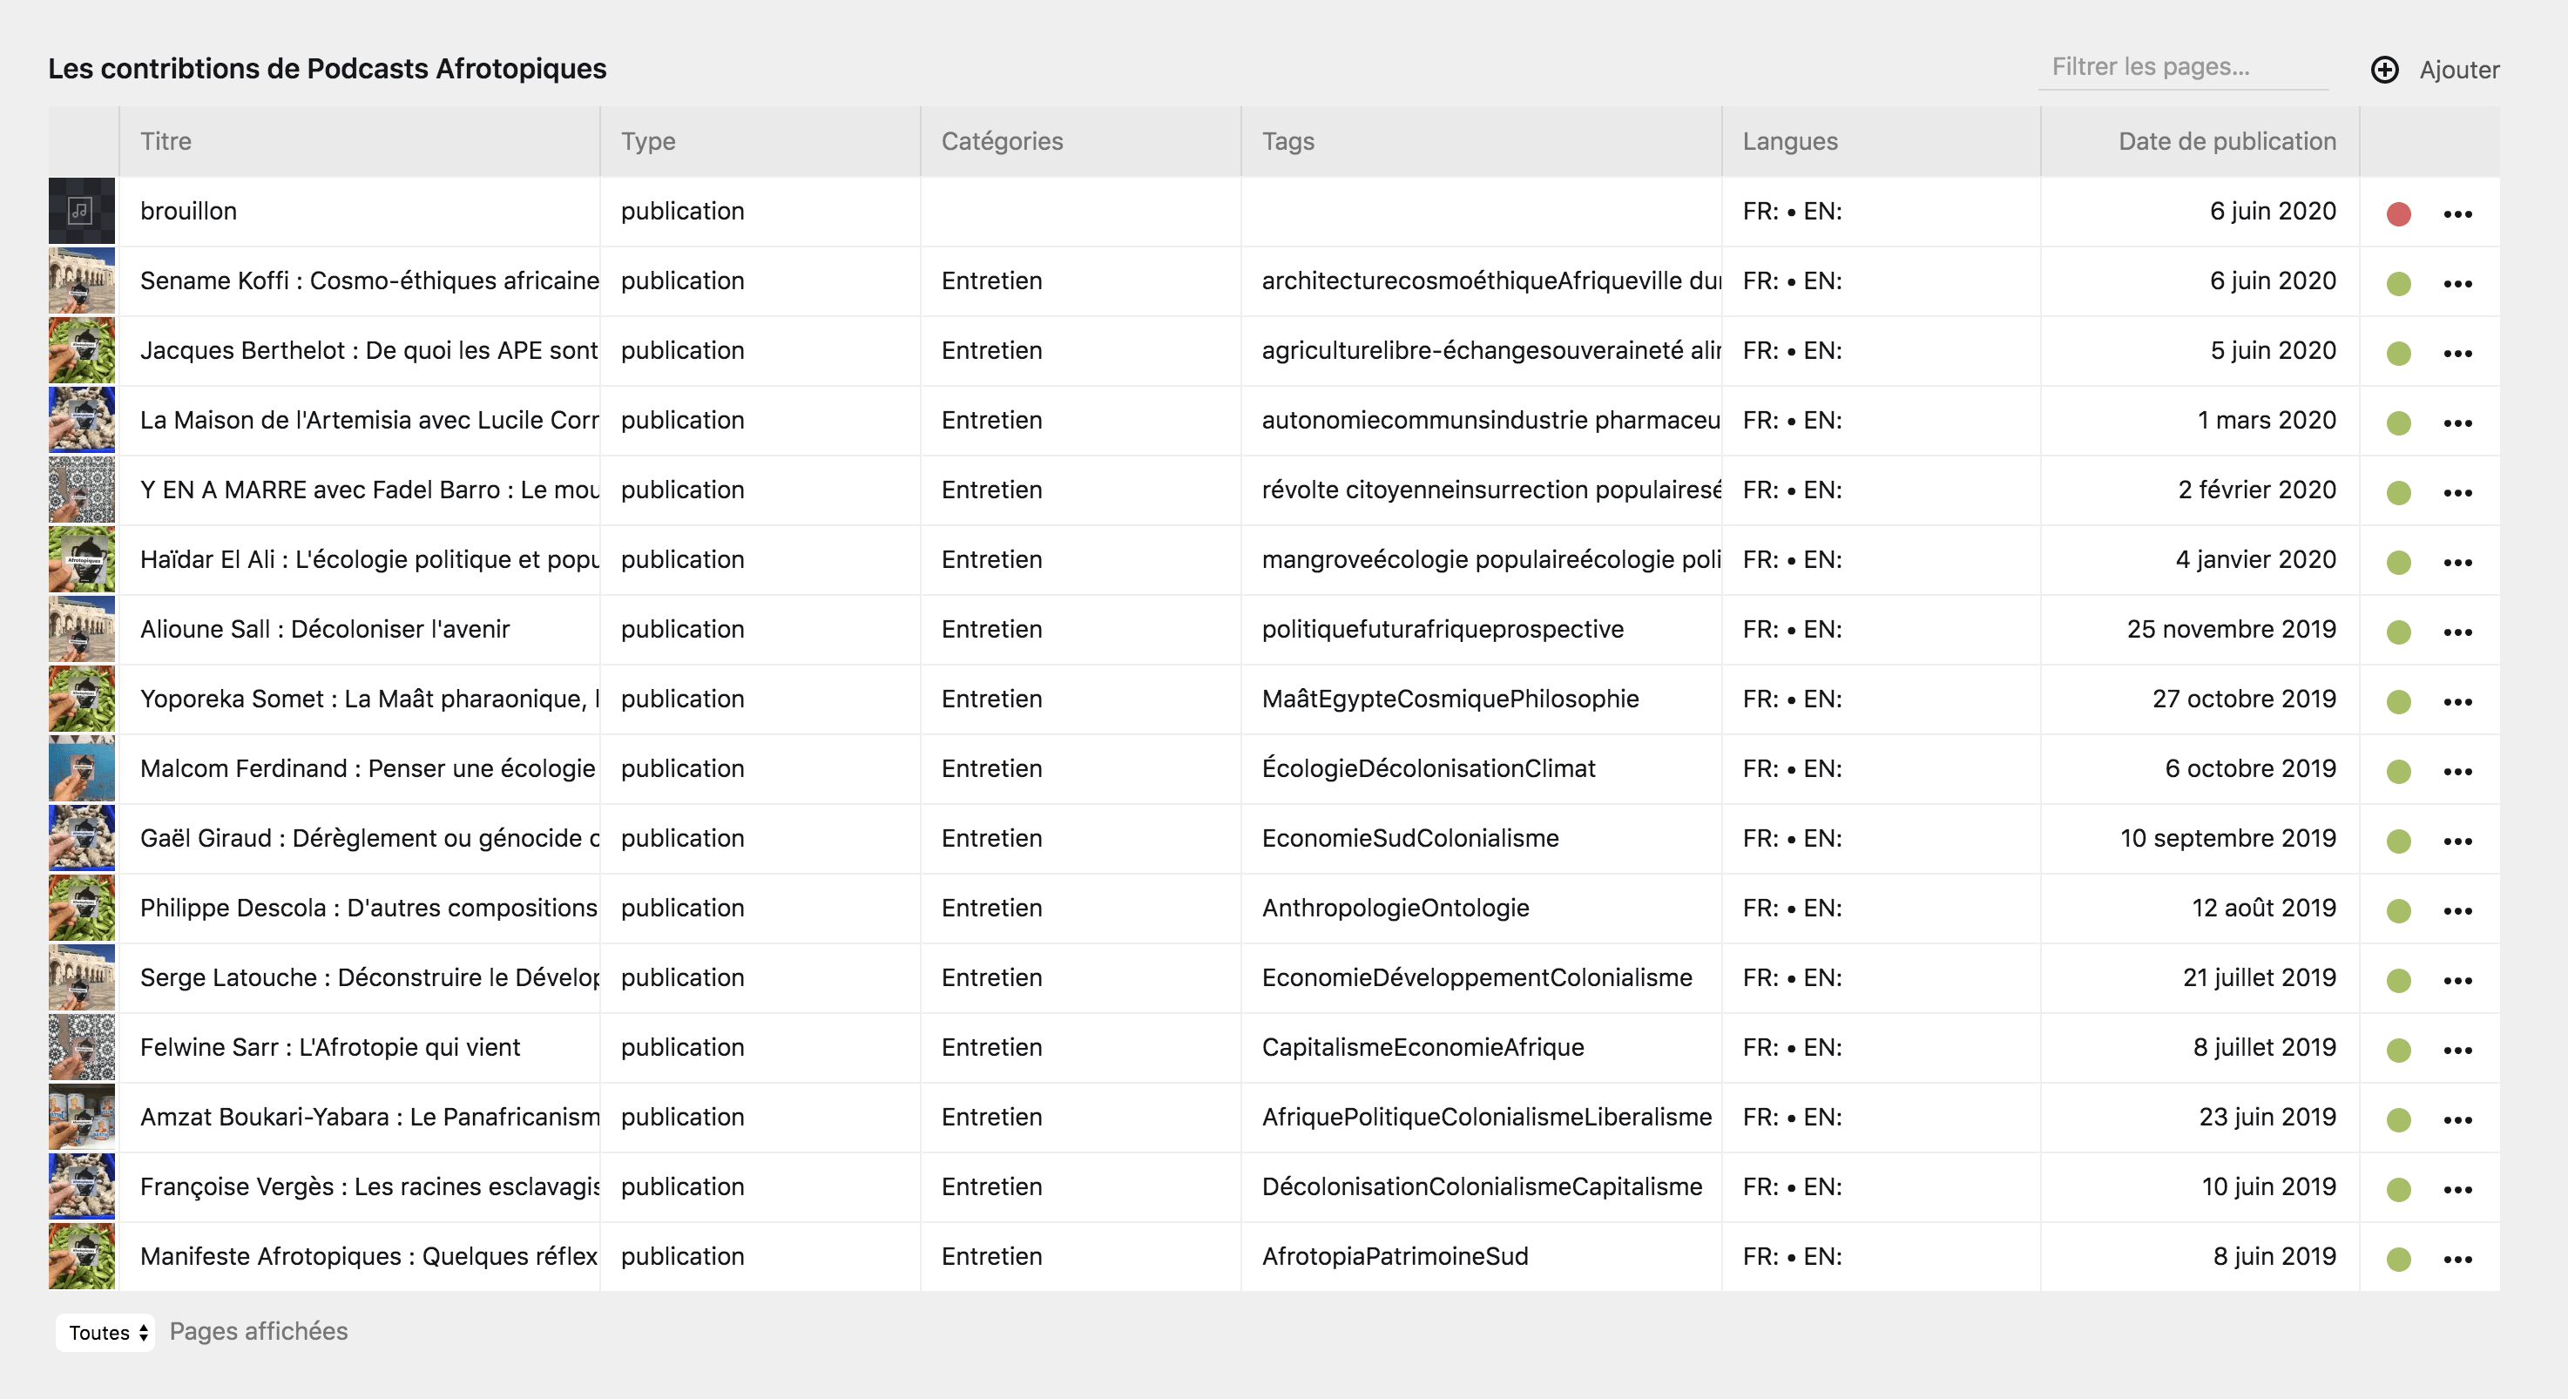2568x1399 pixels.
Task: Click the 'Ajouter' button
Action: click(2458, 70)
